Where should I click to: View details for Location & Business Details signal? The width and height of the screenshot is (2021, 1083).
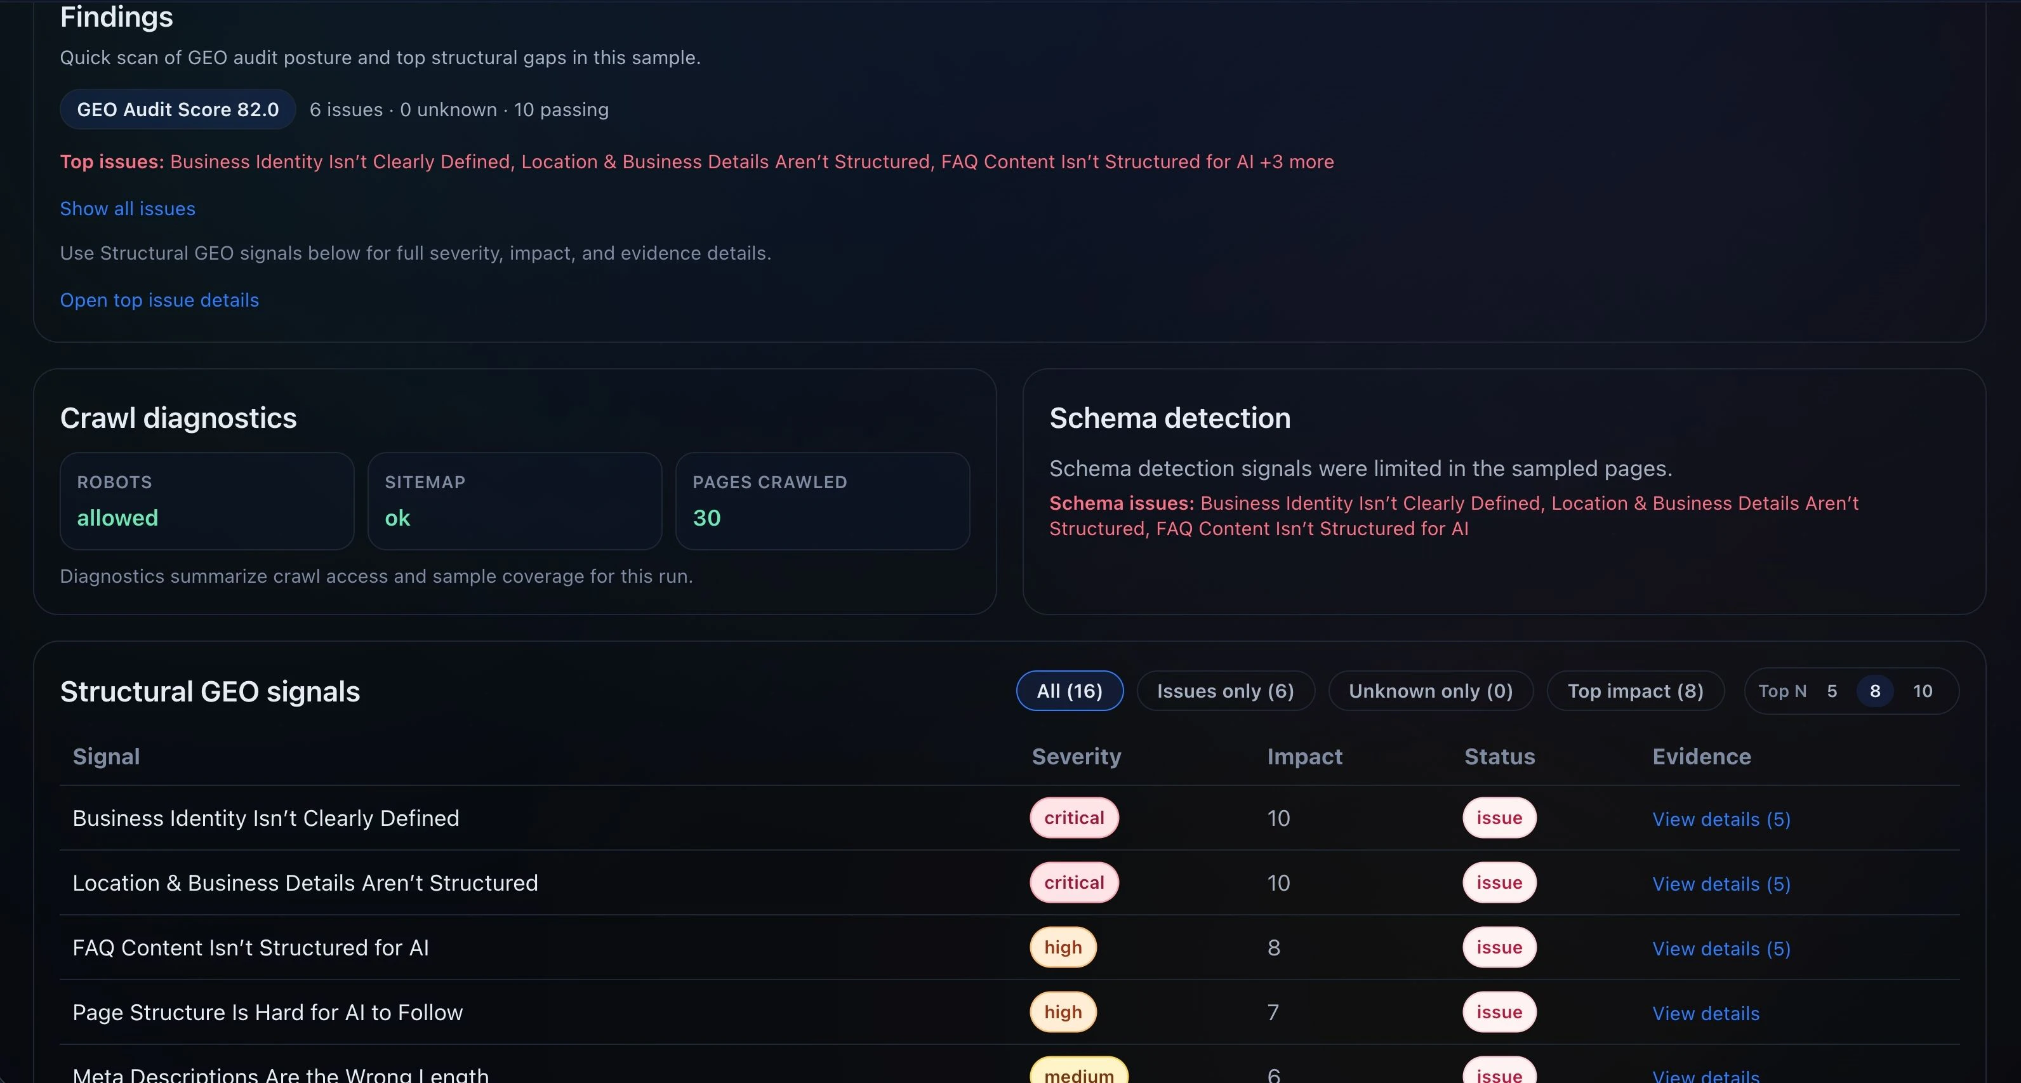[1721, 884]
